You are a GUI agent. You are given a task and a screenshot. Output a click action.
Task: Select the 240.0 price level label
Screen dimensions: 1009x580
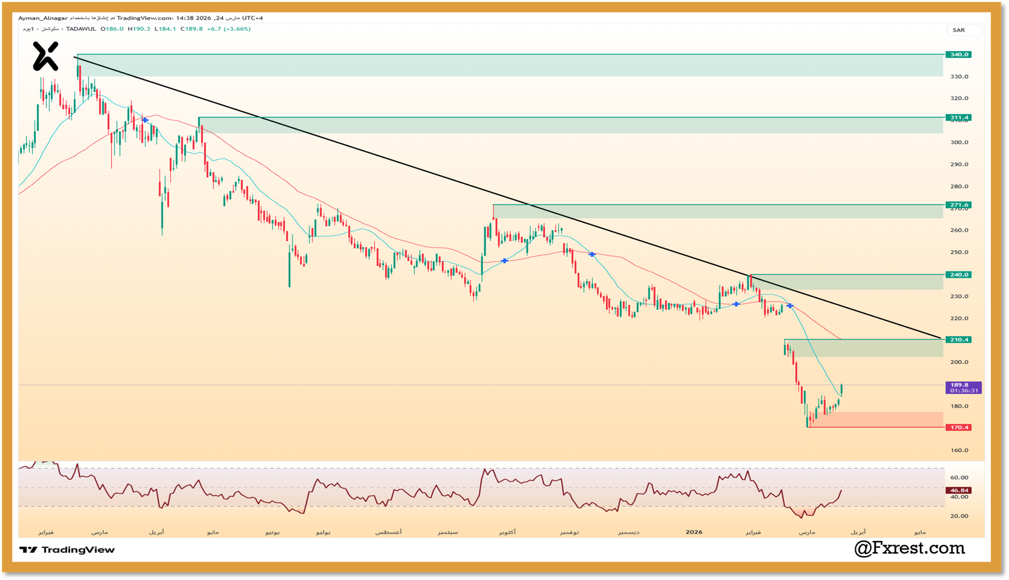click(x=959, y=275)
